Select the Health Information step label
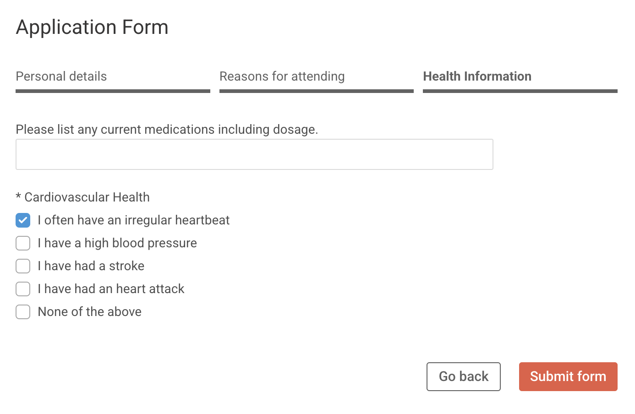 [x=477, y=76]
